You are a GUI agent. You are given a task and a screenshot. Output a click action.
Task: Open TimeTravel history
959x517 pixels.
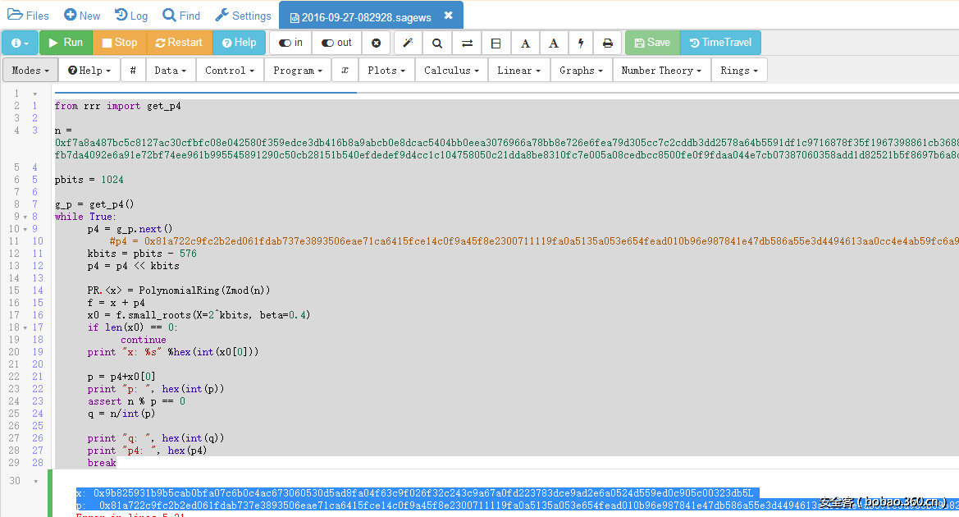tap(719, 43)
